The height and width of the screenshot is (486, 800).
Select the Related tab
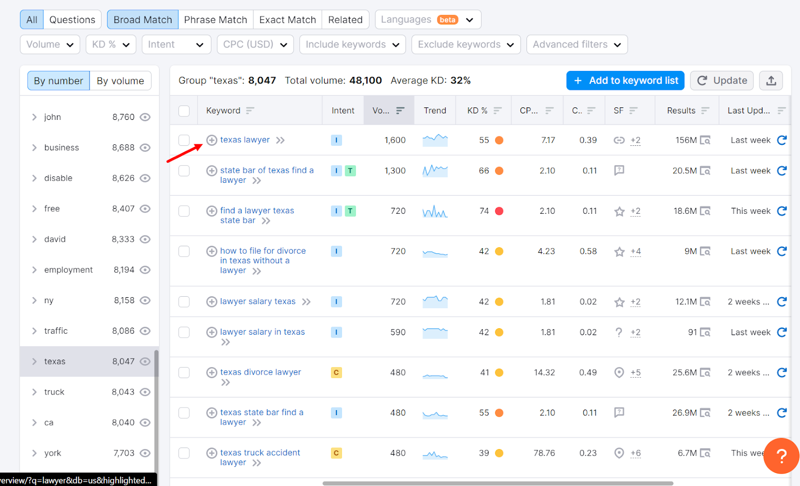(345, 19)
